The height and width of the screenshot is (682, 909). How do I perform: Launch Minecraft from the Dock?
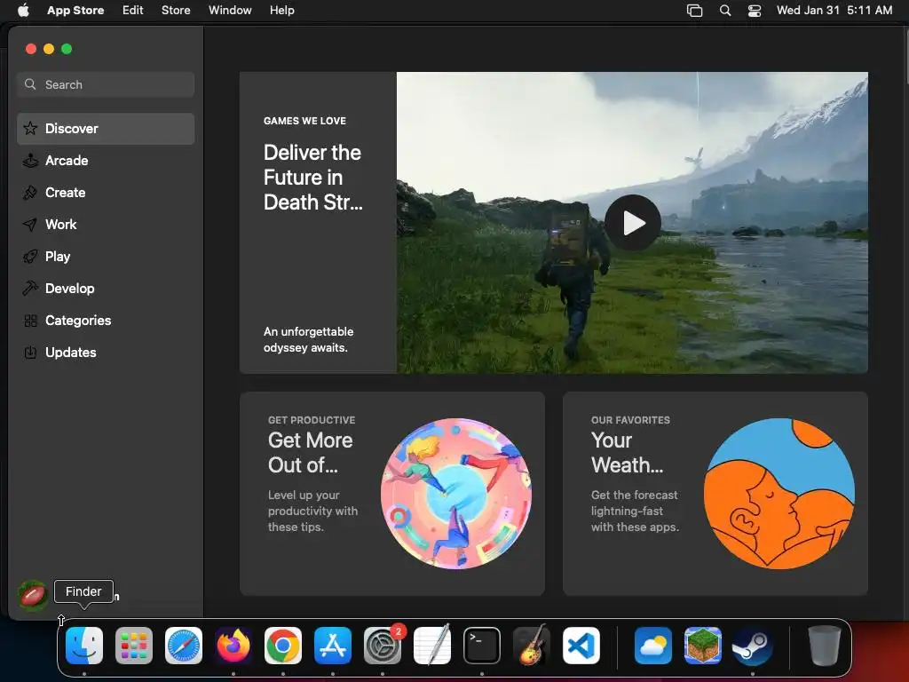pyautogui.click(x=703, y=646)
